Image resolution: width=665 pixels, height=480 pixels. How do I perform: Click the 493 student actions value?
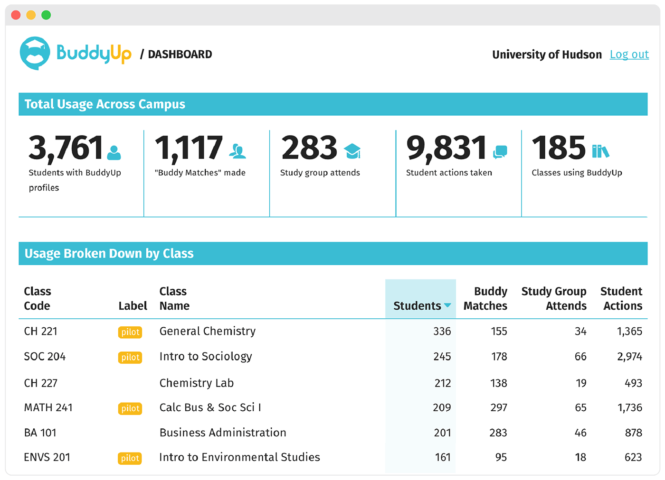tap(634, 383)
